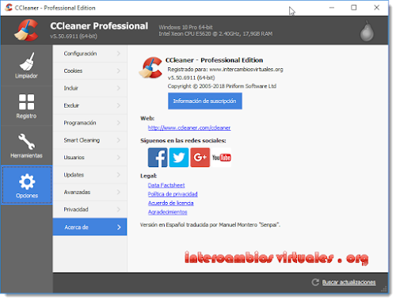Open the Política de privacidad link
The height and width of the screenshot is (301, 396).
point(173,194)
